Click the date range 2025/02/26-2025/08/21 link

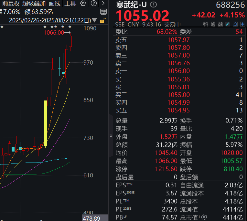click(x=50, y=20)
